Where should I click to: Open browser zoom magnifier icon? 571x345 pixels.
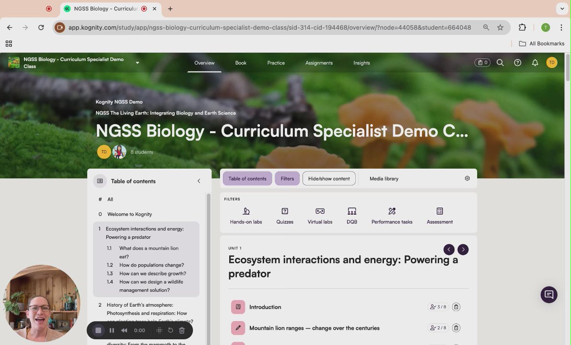pyautogui.click(x=486, y=27)
